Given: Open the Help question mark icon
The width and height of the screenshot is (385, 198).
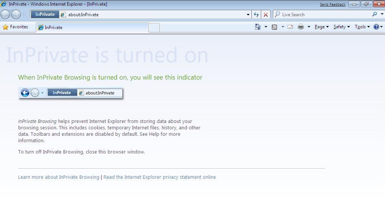Looking at the screenshot, I should pyautogui.click(x=376, y=27).
